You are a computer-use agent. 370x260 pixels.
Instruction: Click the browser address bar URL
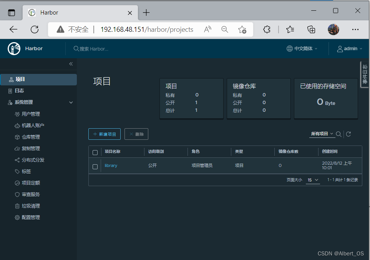point(147,29)
